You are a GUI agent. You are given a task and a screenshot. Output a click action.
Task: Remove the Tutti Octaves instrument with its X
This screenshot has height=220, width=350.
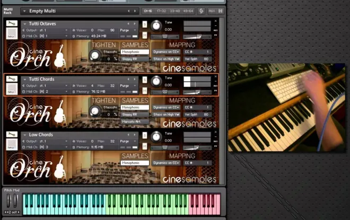point(216,21)
